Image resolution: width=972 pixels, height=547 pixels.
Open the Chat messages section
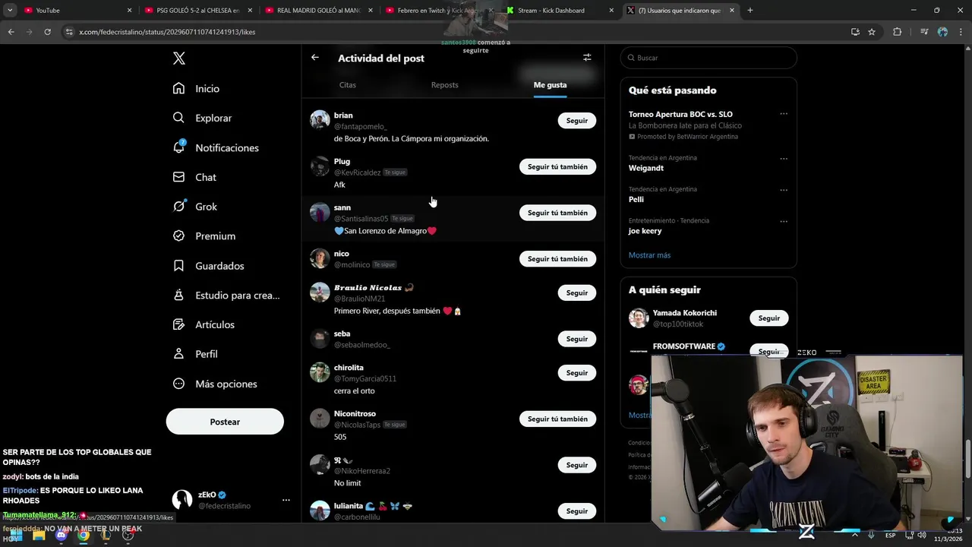(x=194, y=177)
